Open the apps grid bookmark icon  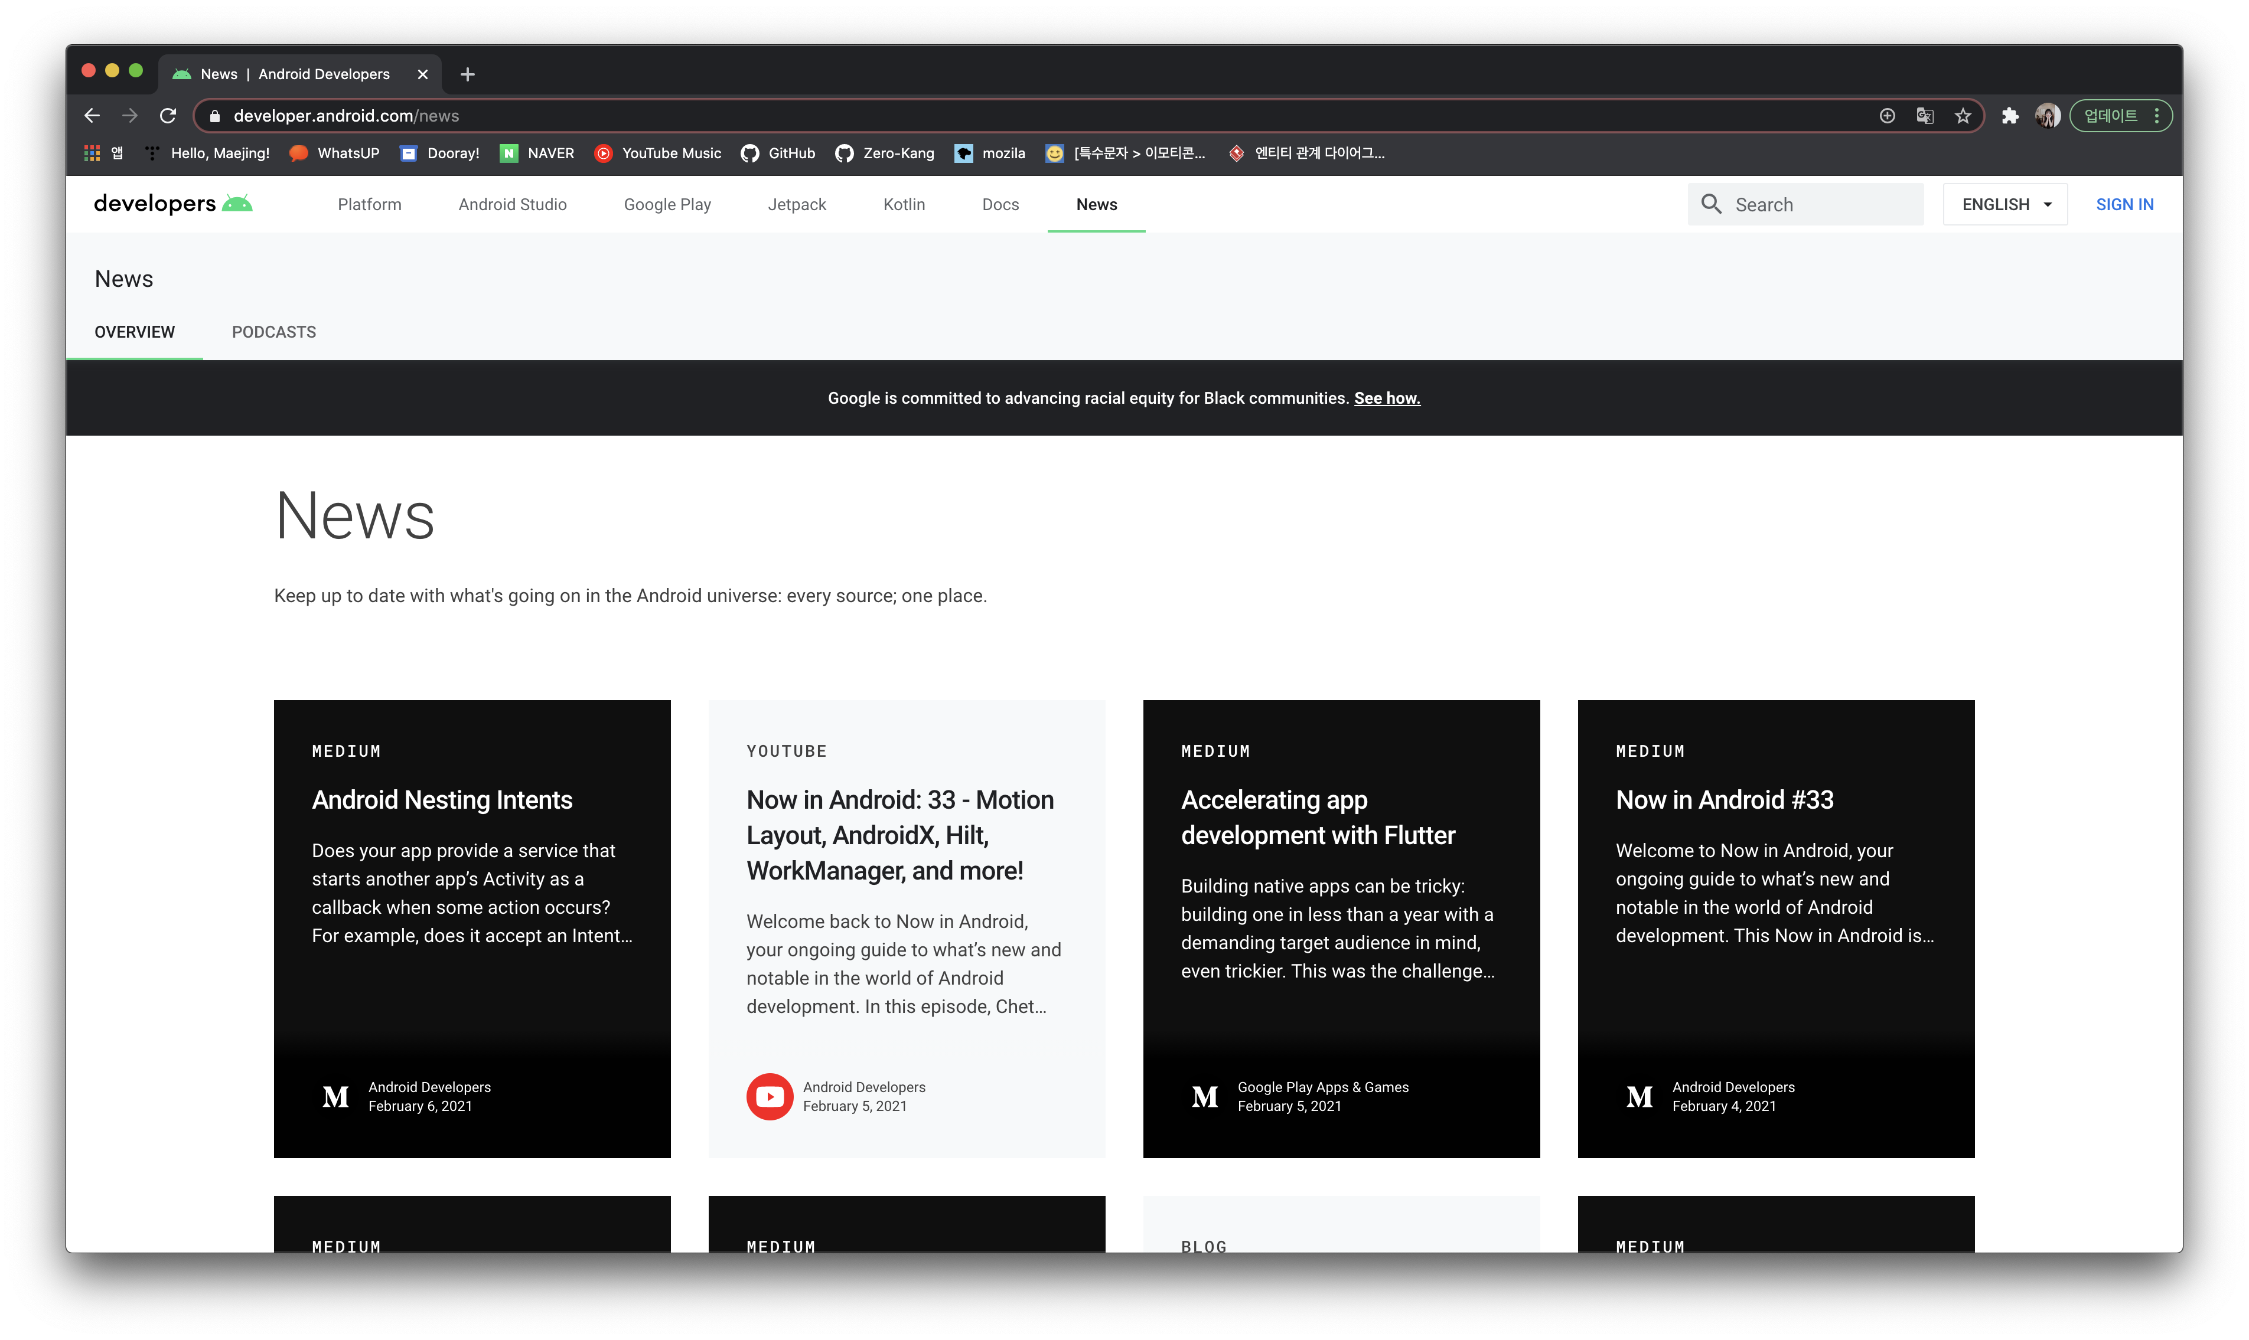(92, 153)
